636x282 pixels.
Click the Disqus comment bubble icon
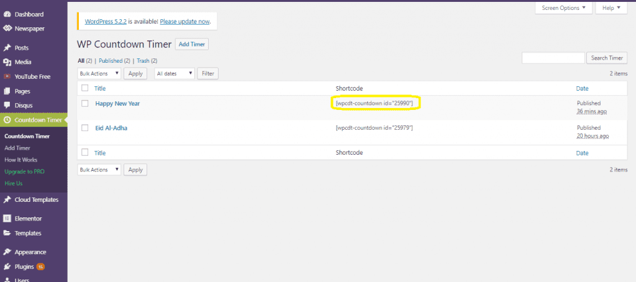[x=7, y=106]
